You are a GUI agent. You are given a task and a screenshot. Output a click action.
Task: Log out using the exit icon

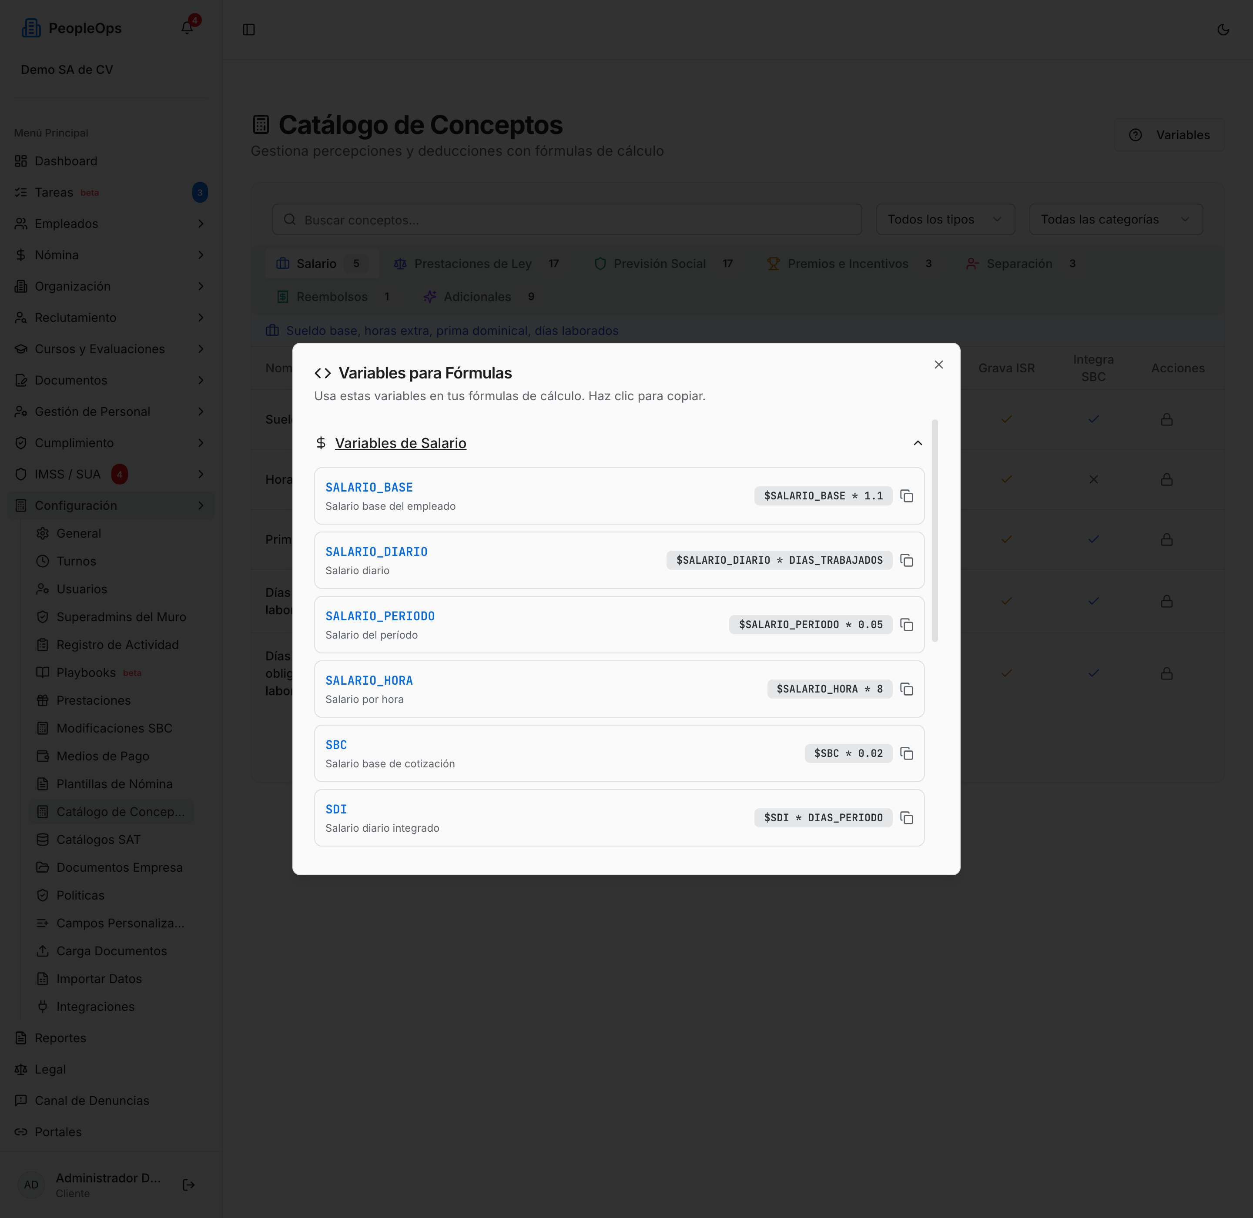coord(189,1185)
